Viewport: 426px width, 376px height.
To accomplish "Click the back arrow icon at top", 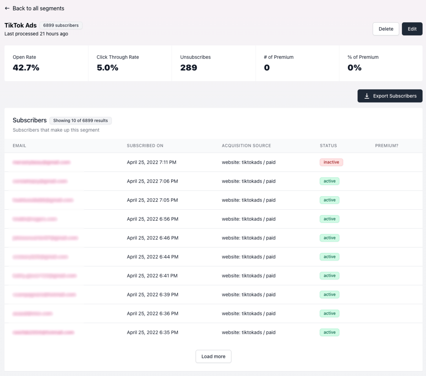I will 7,8.
